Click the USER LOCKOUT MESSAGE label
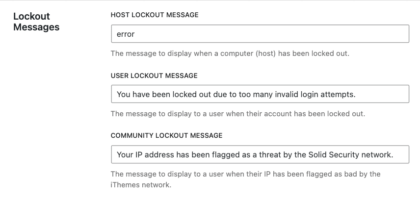 (154, 76)
